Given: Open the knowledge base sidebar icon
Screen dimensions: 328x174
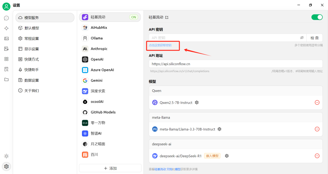Looking at the screenshot, I should (x=6, y=69).
